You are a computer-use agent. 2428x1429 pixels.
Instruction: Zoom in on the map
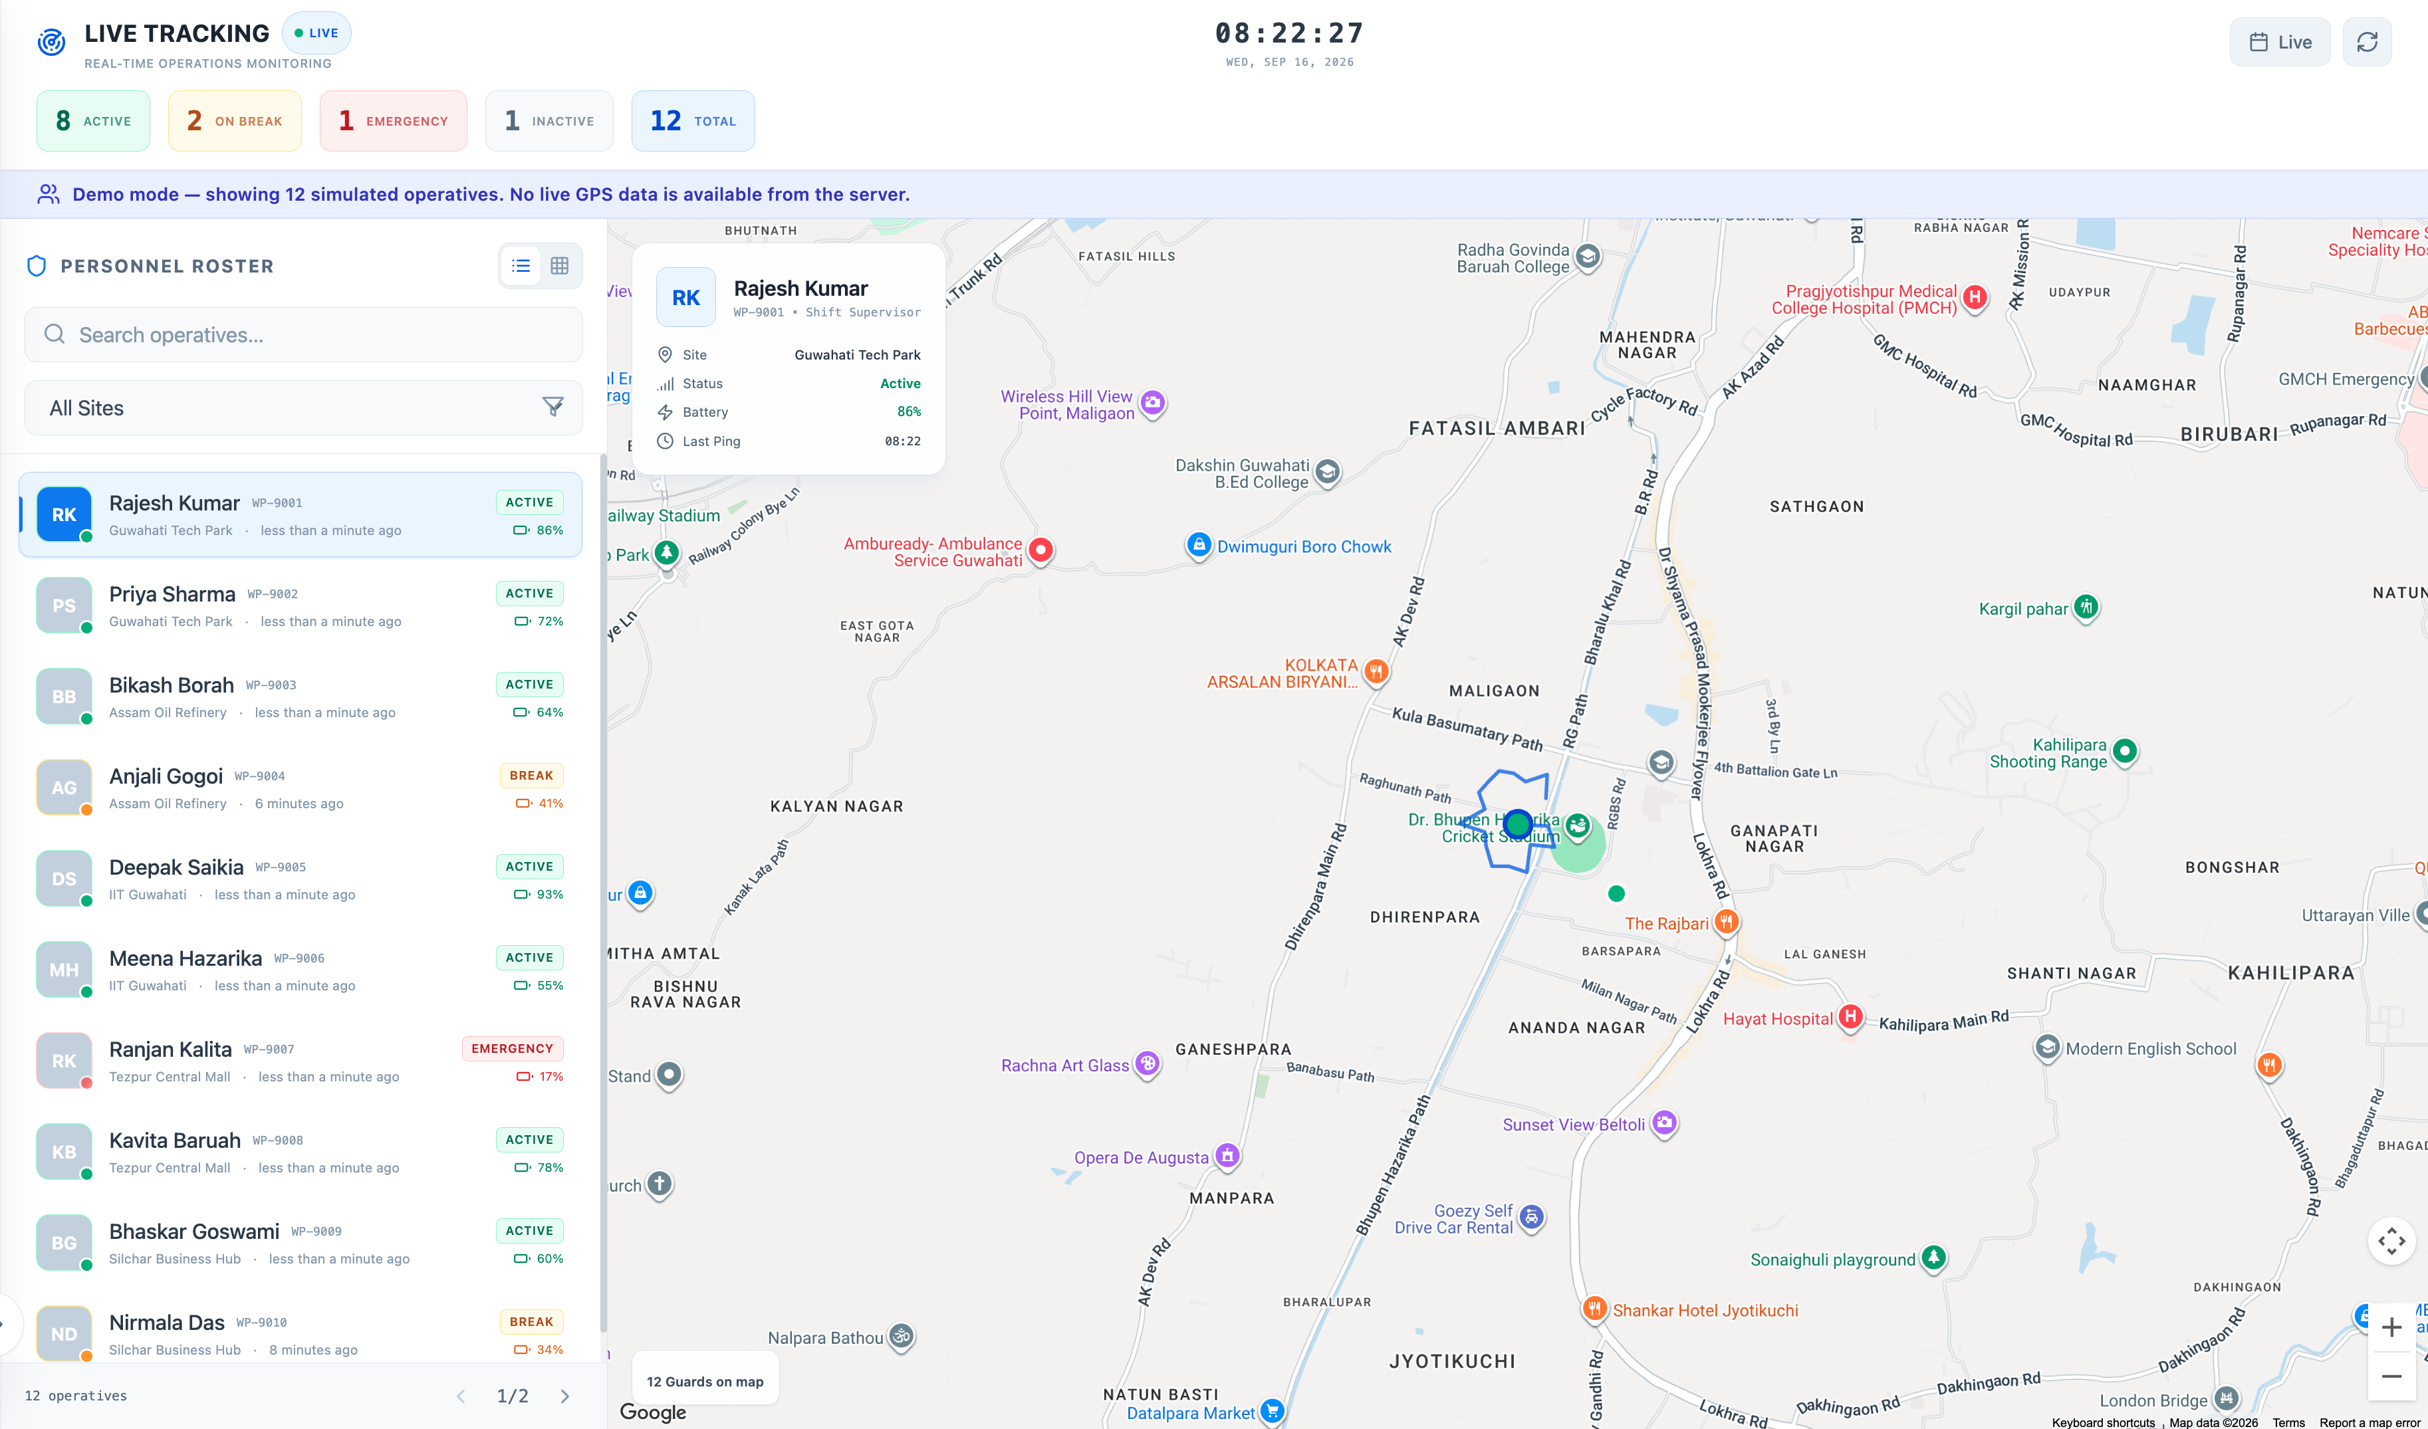tap(2391, 1328)
